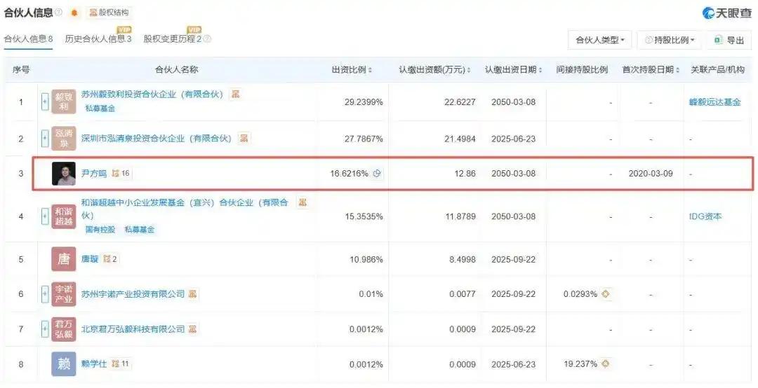Click help icon next to 股权变更历程 tab

pos(207,39)
